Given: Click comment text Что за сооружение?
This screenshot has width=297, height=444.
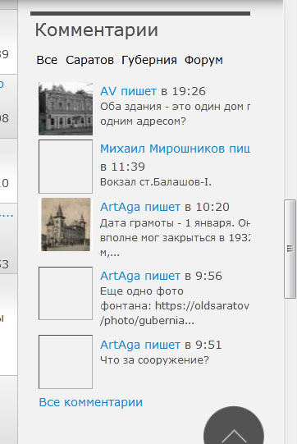Looking at the screenshot, I should [154, 360].
